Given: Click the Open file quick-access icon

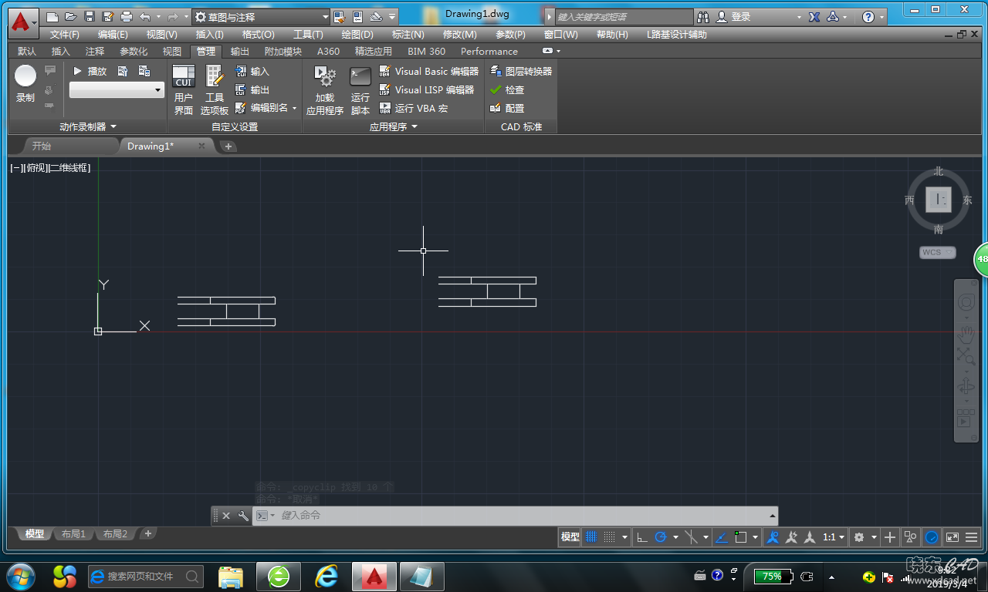Looking at the screenshot, I should click(x=71, y=16).
